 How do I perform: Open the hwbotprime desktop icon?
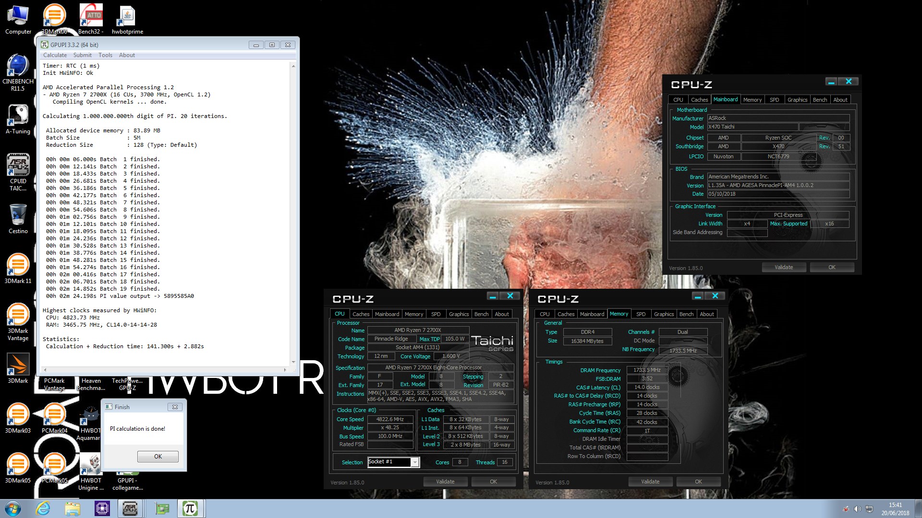[127, 20]
